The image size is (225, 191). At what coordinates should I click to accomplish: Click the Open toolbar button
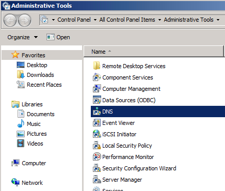click(58, 37)
